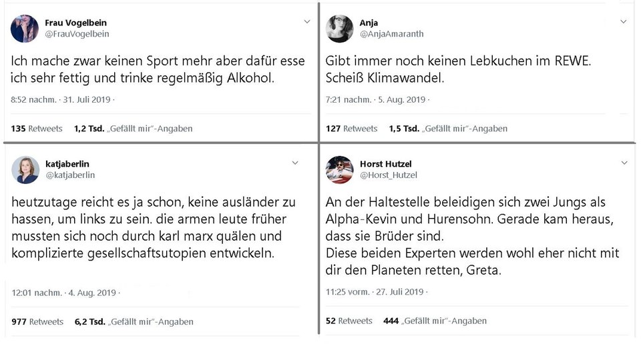
Task: Expand options chevron on Anja's tweet
Action: tap(624, 21)
